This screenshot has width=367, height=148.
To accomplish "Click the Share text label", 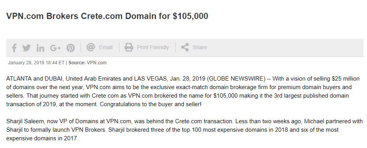I will coord(200,47).
